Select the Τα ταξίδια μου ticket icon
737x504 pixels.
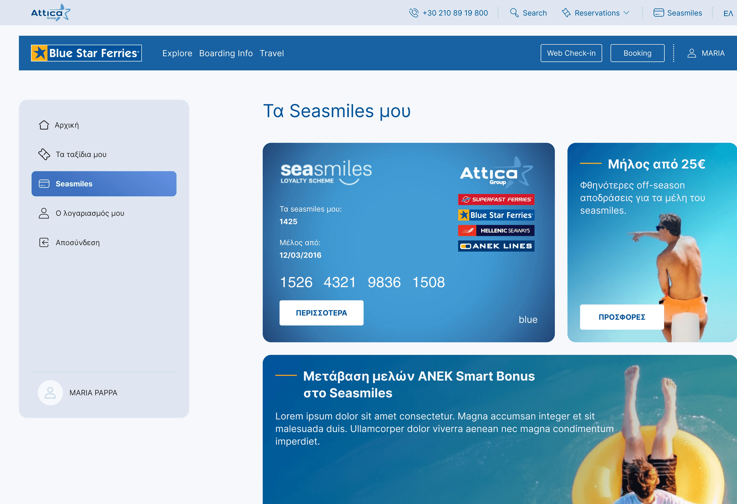point(44,154)
